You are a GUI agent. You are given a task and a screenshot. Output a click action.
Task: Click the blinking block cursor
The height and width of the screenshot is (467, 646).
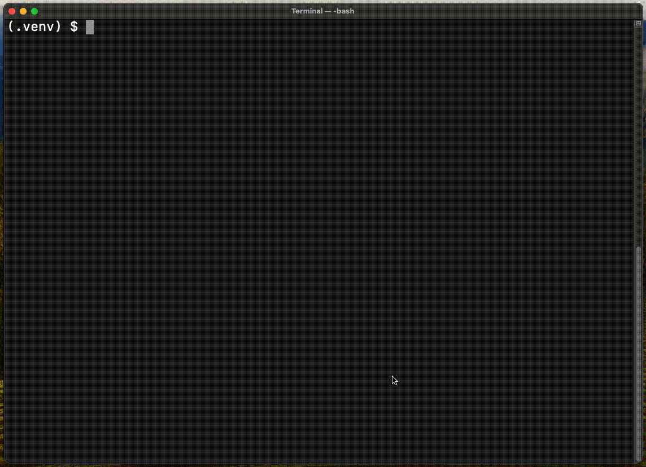[90, 27]
